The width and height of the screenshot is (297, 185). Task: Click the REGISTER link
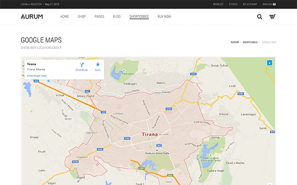tap(36, 4)
